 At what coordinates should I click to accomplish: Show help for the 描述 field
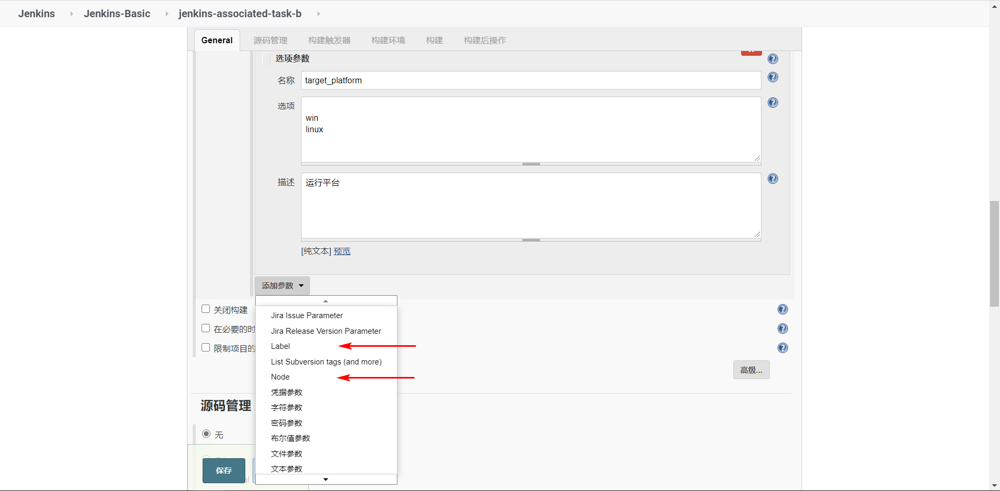click(x=773, y=179)
